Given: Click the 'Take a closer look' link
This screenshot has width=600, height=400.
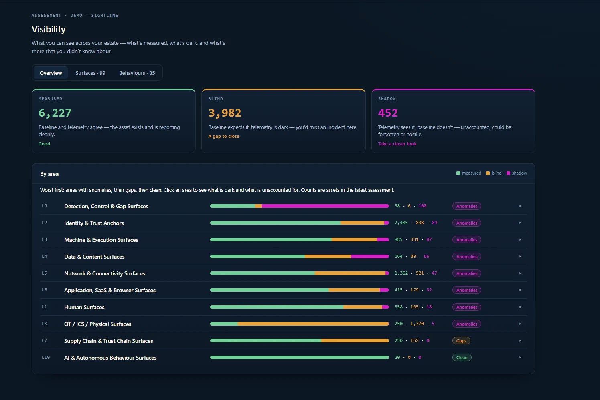Looking at the screenshot, I should [397, 144].
